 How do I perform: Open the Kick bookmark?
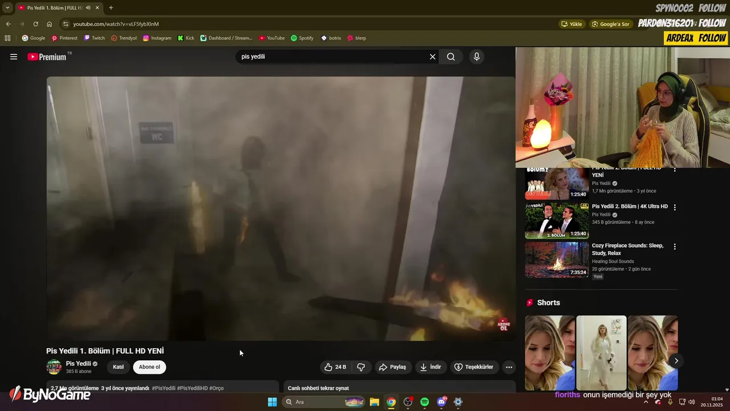186,38
